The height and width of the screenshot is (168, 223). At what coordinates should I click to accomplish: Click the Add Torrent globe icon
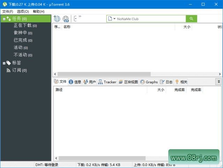click(57, 18)
